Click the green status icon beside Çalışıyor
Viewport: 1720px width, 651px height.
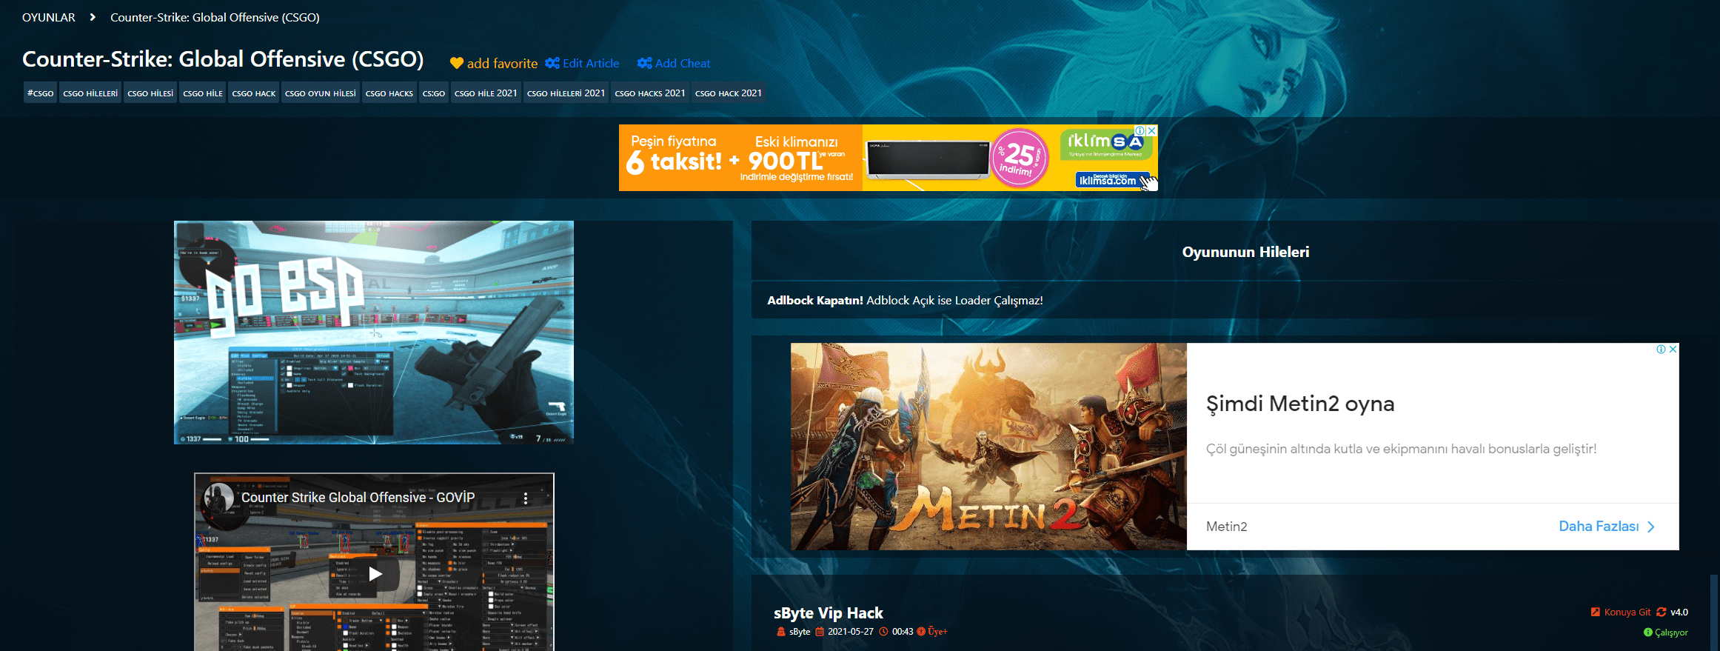click(1647, 632)
